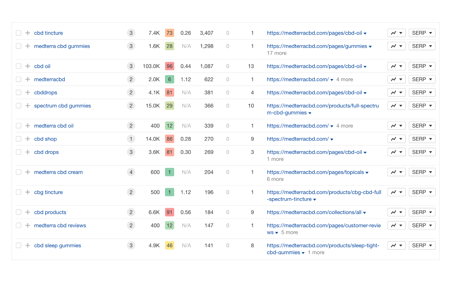Check the box for cbd tincture
Viewport: 451px width, 282px height.
[19, 33]
